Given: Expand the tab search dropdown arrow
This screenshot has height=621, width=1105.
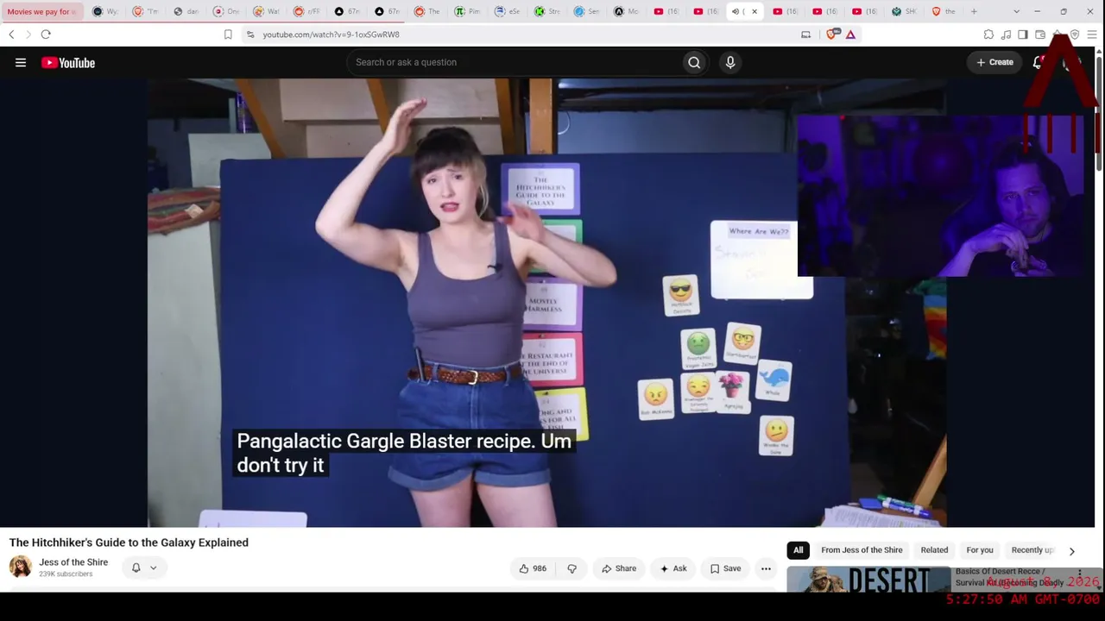Looking at the screenshot, I should click(1016, 11).
